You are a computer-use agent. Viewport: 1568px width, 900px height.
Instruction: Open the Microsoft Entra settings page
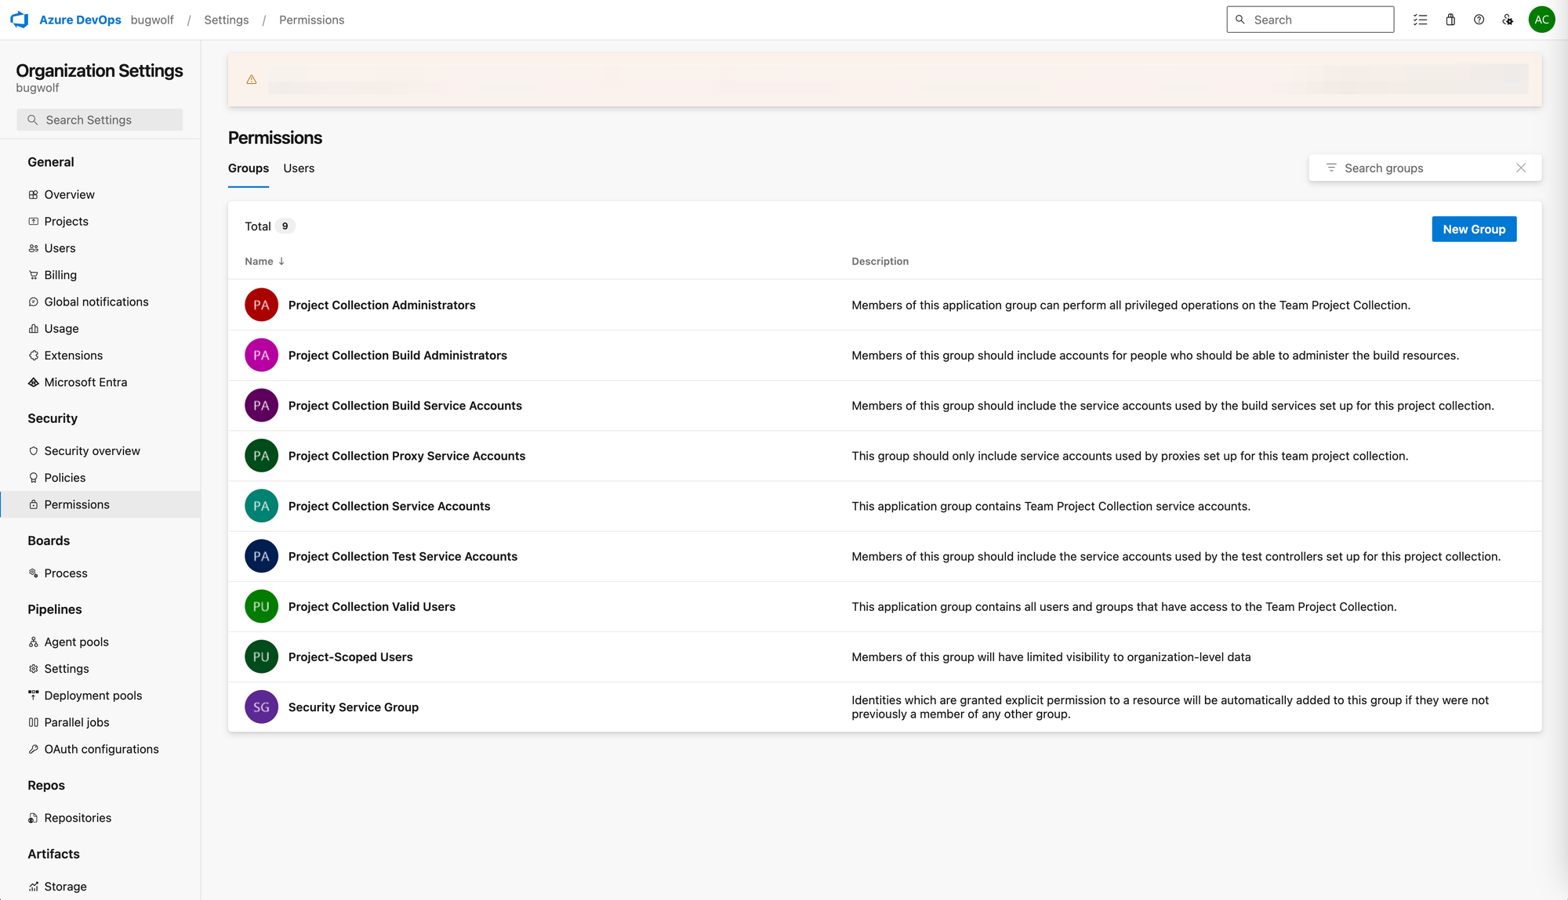point(85,382)
